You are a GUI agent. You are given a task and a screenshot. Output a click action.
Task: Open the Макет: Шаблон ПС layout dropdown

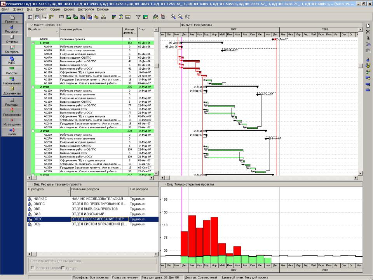tap(46, 25)
